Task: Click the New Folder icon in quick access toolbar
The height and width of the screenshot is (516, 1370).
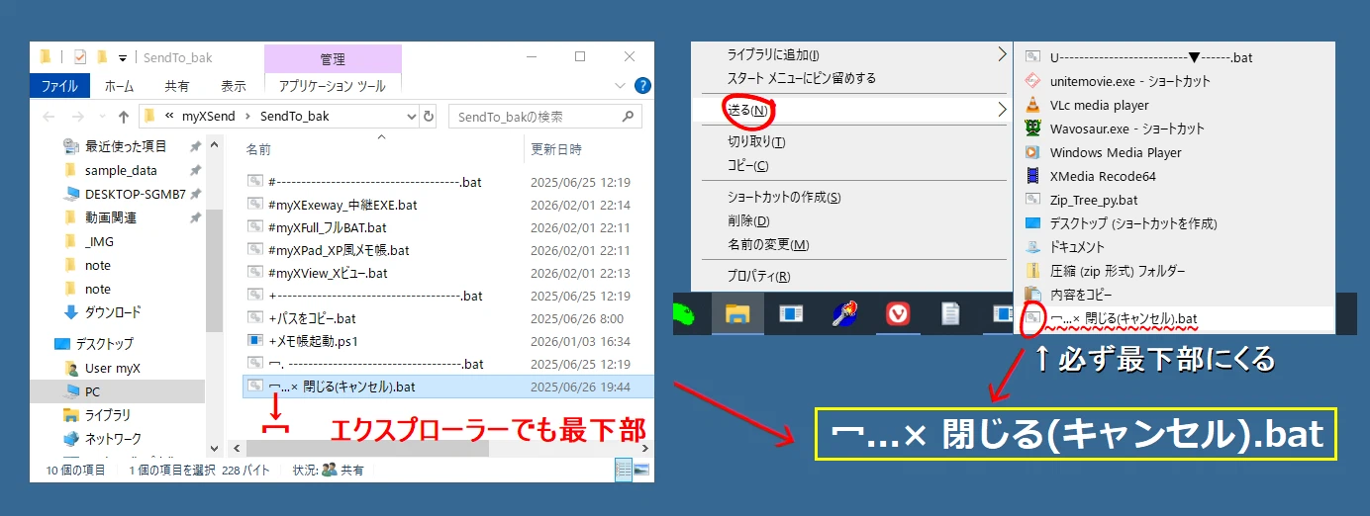Action: point(101,57)
